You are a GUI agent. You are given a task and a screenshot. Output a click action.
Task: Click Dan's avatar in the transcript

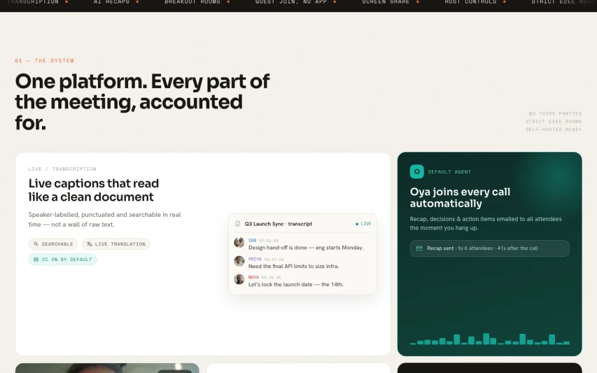(239, 242)
